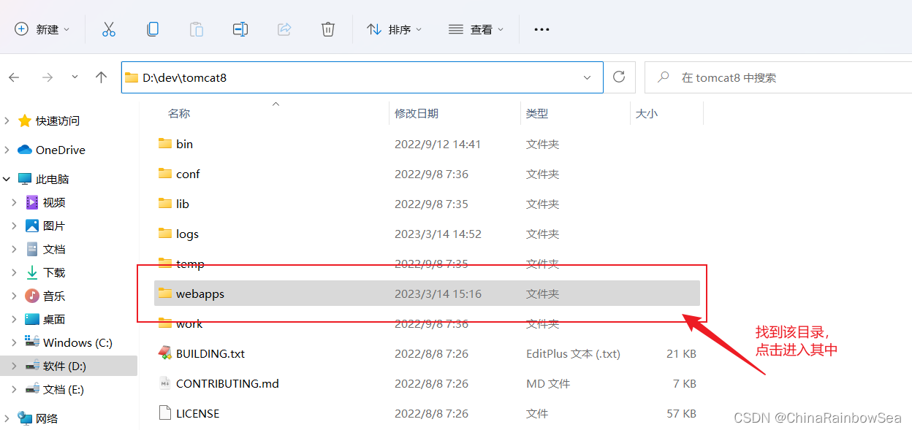Select the webapps folder
Screen dimensions: 912x430
[427, 293]
